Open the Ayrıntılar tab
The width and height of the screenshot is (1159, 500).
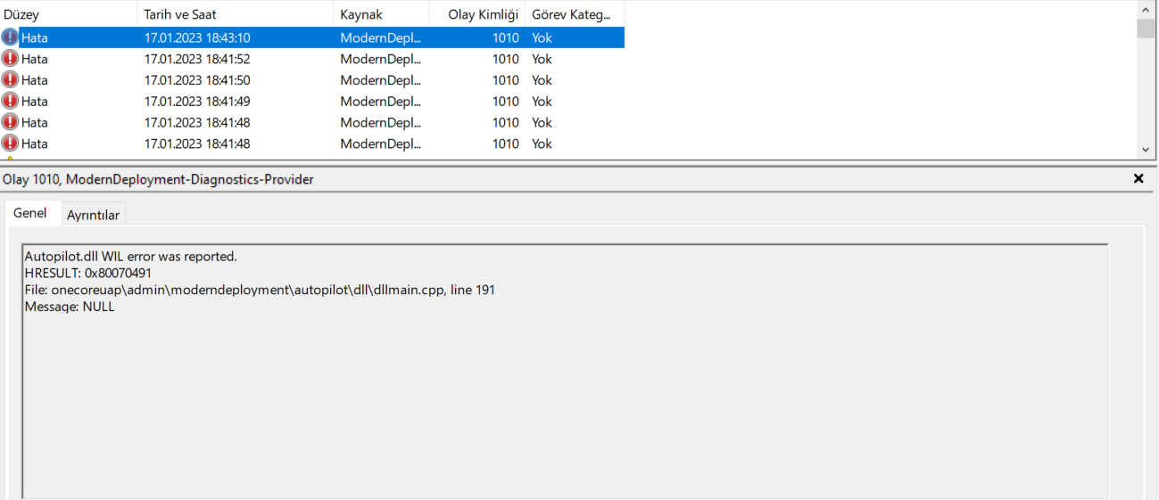click(94, 215)
